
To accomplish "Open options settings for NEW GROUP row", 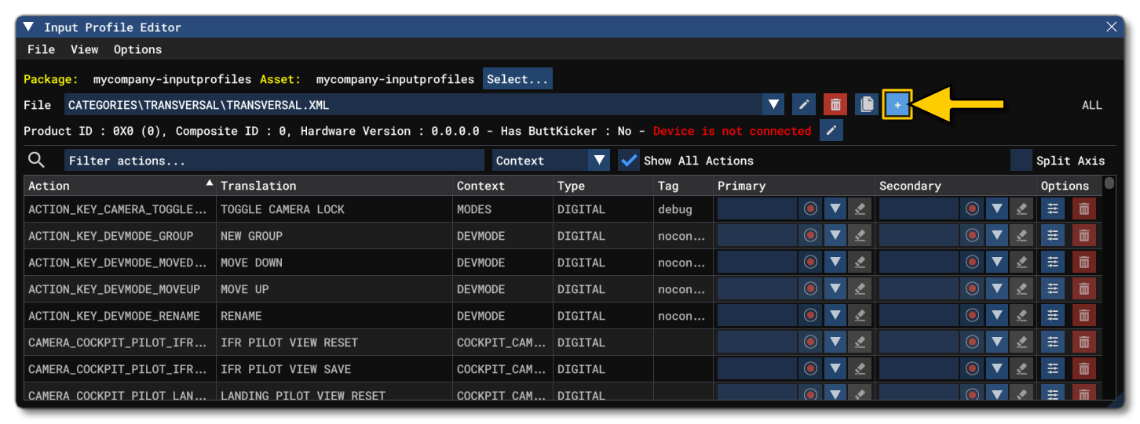I will (x=1053, y=236).
